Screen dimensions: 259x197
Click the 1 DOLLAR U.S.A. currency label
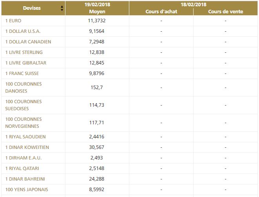[23, 31]
